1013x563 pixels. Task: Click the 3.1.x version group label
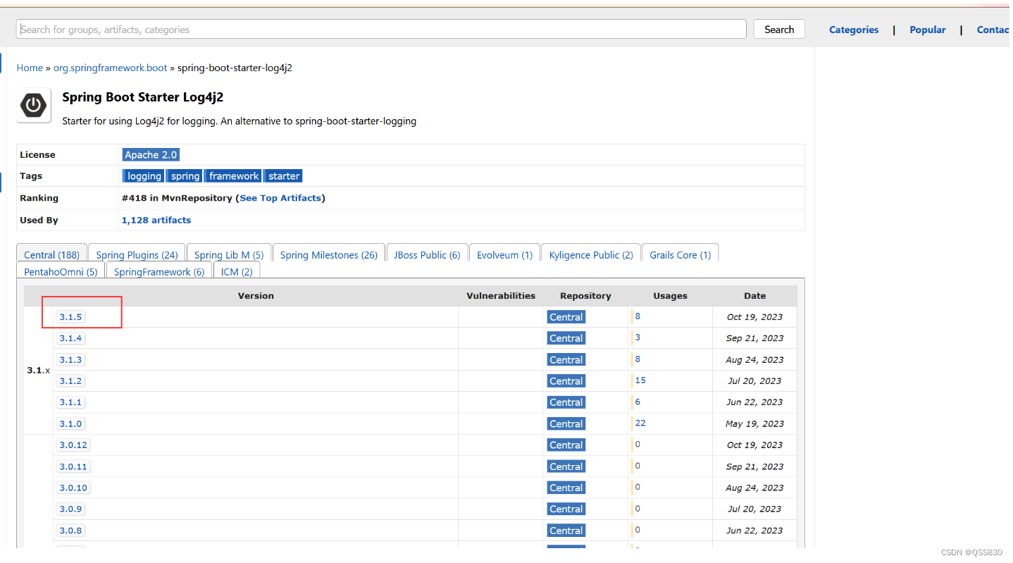(x=38, y=370)
